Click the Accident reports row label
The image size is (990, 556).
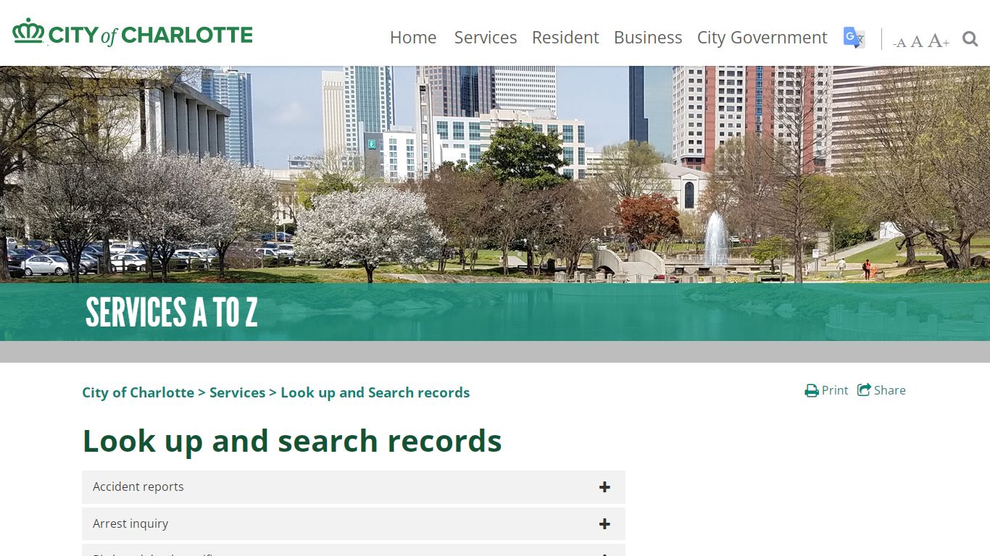point(138,486)
